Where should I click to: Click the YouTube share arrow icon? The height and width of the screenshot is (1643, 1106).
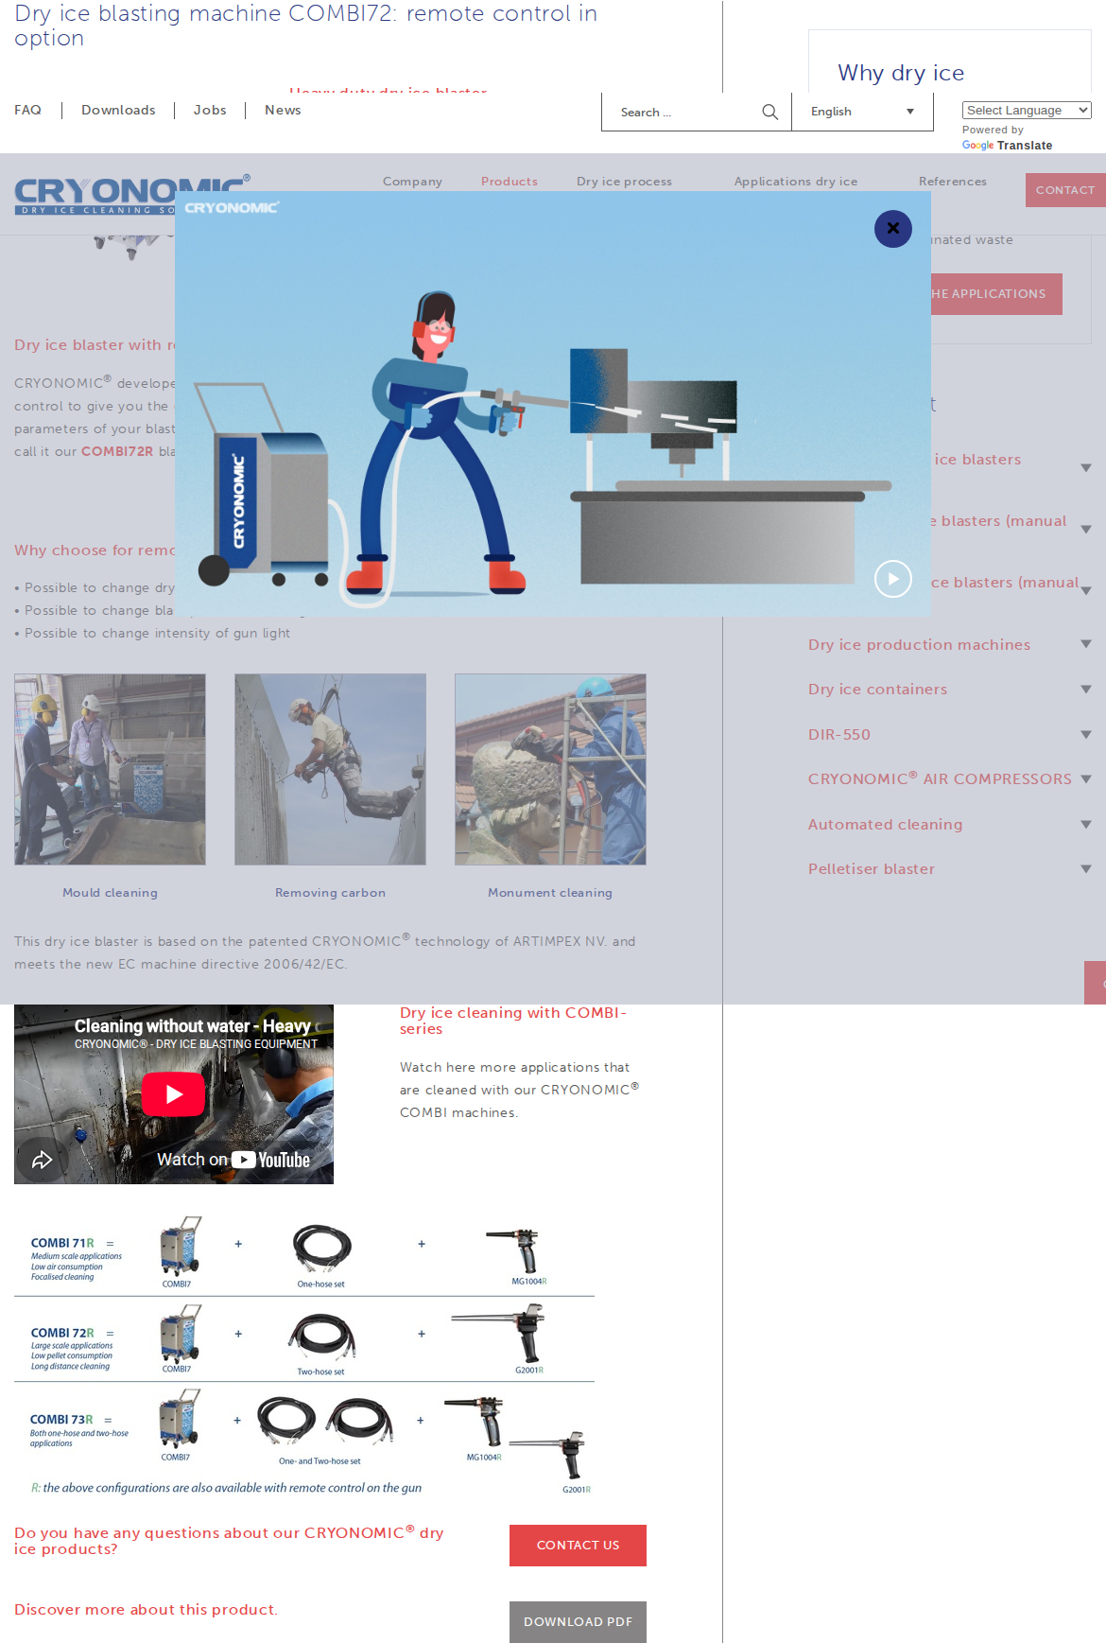click(42, 1160)
